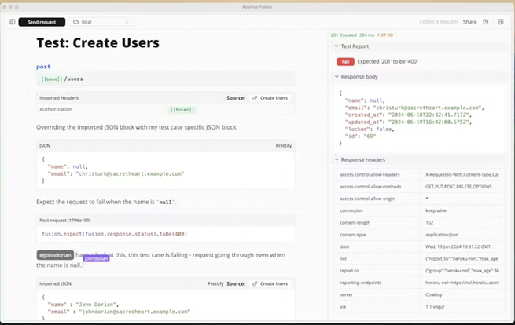
Task: Click the link icon in Imported Headers source
Action: point(255,98)
